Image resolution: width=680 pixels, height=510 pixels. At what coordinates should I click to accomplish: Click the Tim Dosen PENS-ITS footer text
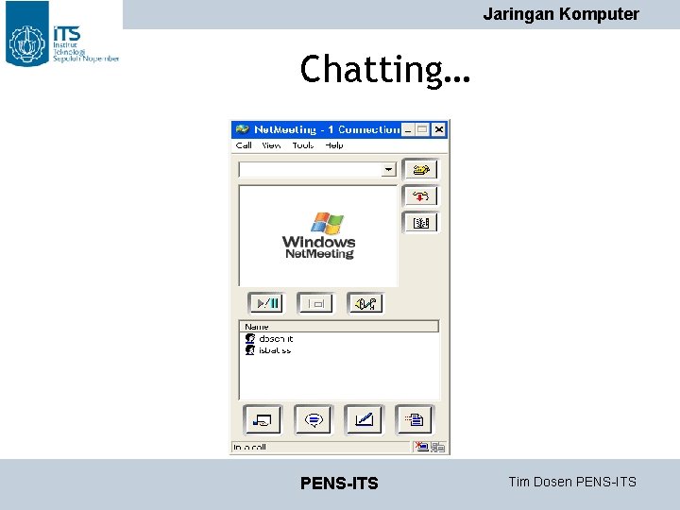(572, 482)
